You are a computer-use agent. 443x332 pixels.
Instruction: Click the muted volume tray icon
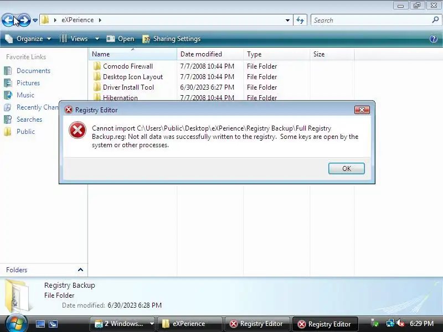pyautogui.click(x=400, y=323)
